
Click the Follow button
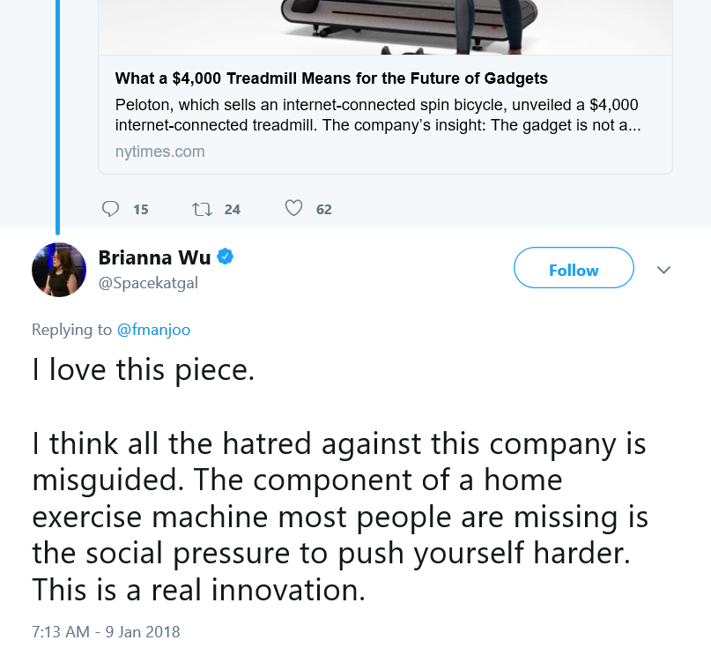574,268
